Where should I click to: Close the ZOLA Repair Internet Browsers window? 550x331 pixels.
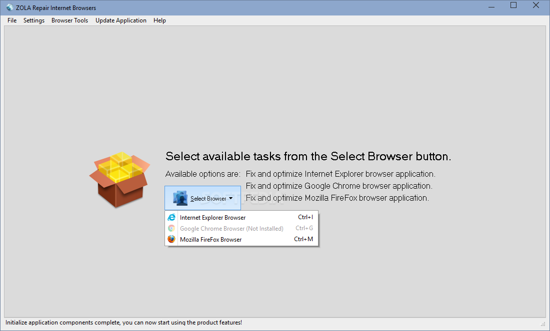536,5
